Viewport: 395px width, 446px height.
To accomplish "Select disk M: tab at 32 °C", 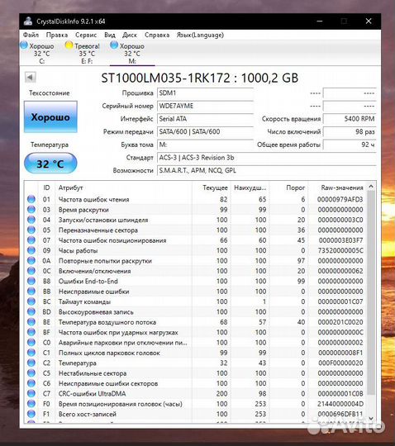I will pyautogui.click(x=132, y=53).
